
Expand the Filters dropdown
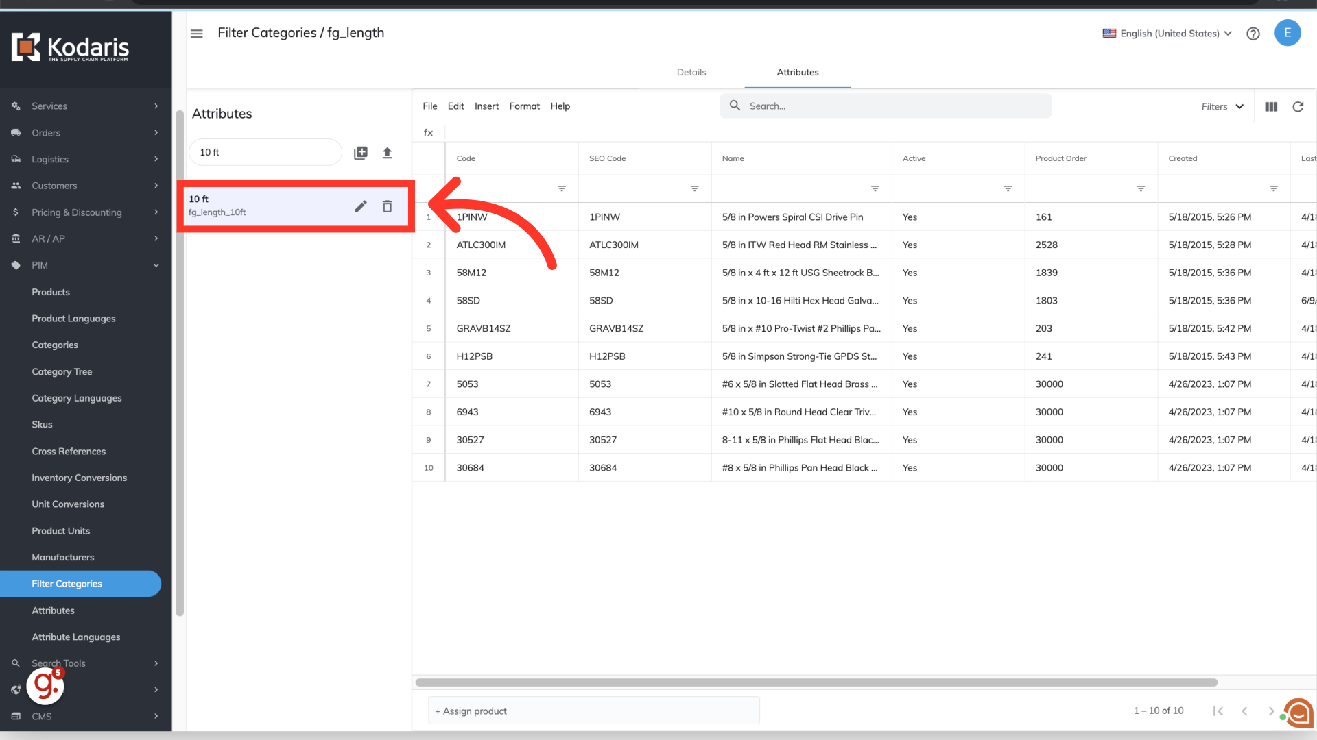pos(1222,107)
